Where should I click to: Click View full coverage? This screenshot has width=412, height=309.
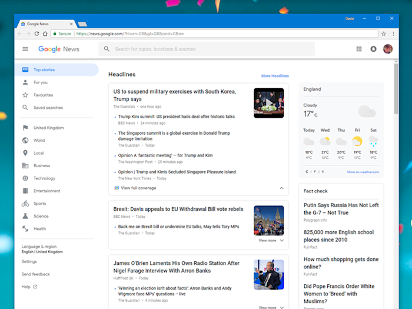coord(135,188)
